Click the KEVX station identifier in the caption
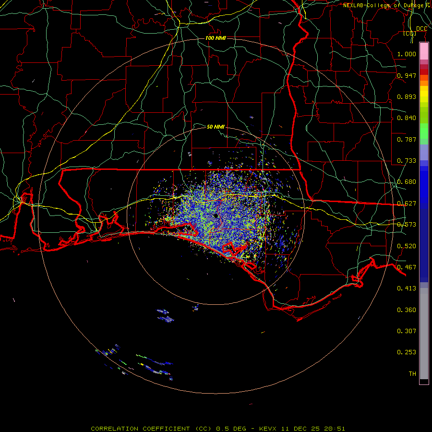The width and height of the screenshot is (432, 432). pyautogui.click(x=269, y=429)
